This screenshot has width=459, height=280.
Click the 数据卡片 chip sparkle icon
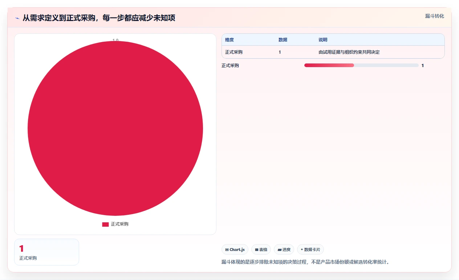pyautogui.click(x=302, y=250)
